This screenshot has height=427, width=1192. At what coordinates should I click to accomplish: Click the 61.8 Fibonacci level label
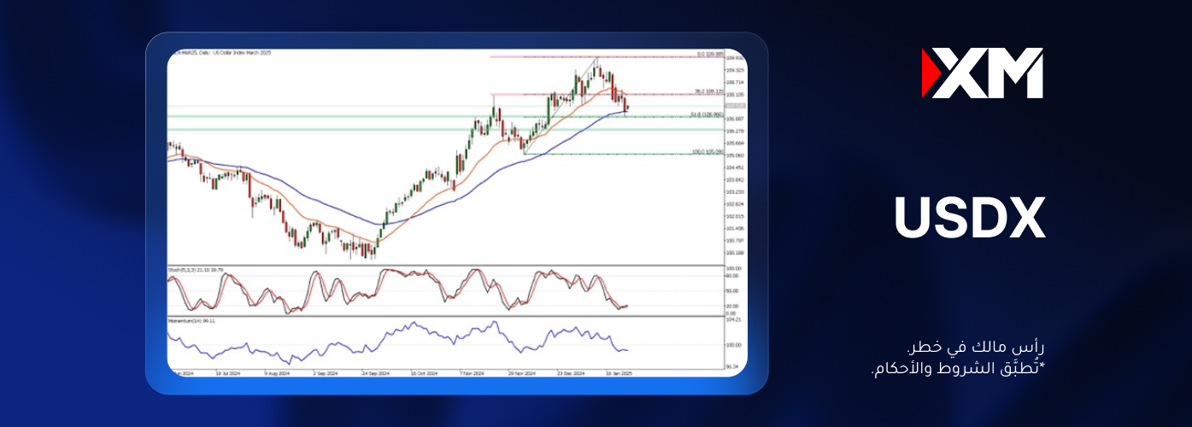coord(708,114)
